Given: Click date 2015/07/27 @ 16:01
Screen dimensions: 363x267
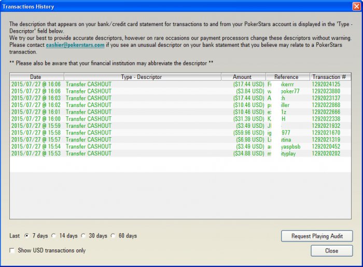Looking at the screenshot, I should tap(36, 112).
